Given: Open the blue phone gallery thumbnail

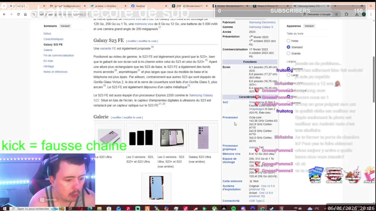Looking at the screenshot, I should pyautogui.click(x=156, y=188).
